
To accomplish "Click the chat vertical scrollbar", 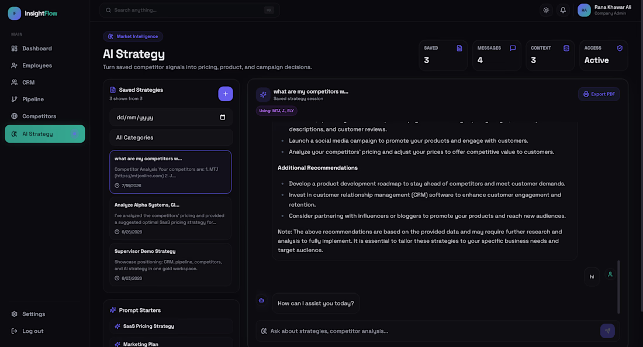I will tap(618, 287).
